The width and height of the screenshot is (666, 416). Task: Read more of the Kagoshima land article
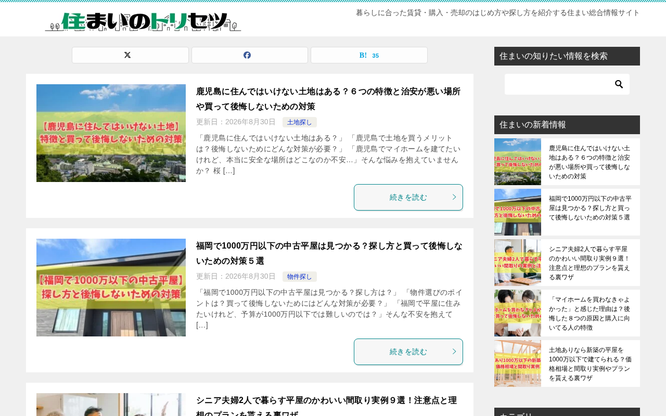(408, 197)
